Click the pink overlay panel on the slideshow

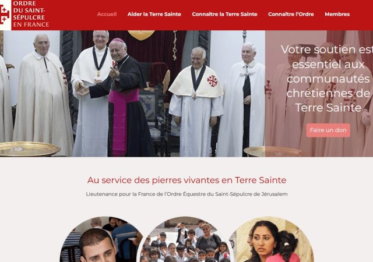(319, 93)
